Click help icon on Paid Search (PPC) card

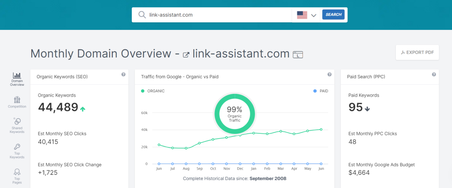[x=434, y=74]
